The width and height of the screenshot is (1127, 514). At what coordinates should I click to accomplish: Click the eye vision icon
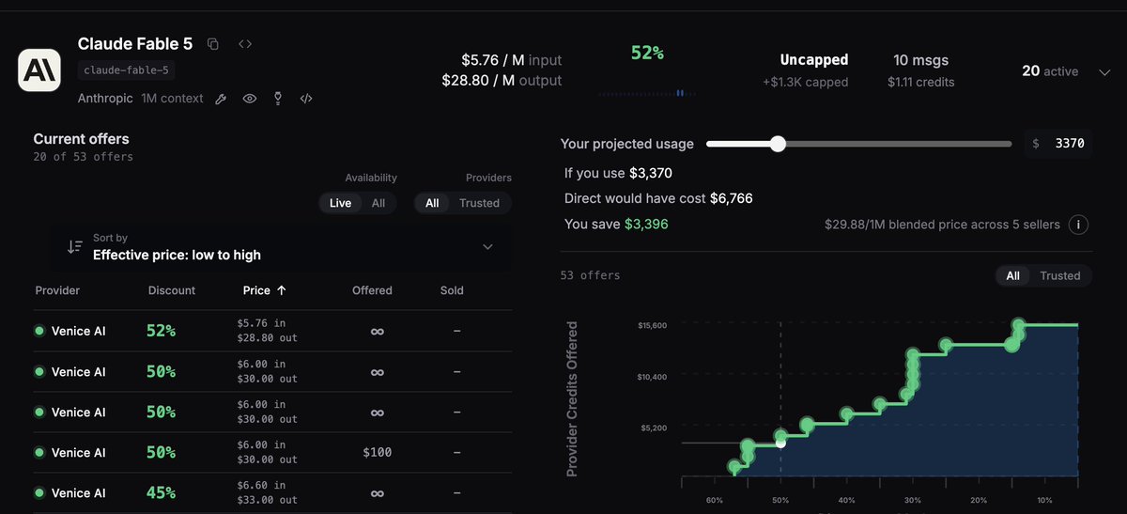point(250,99)
